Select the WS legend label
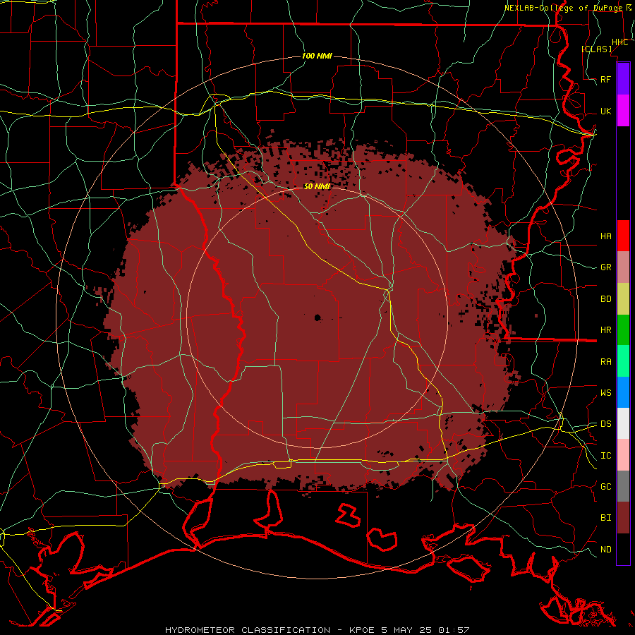Image resolution: width=635 pixels, height=635 pixels. tap(605, 392)
